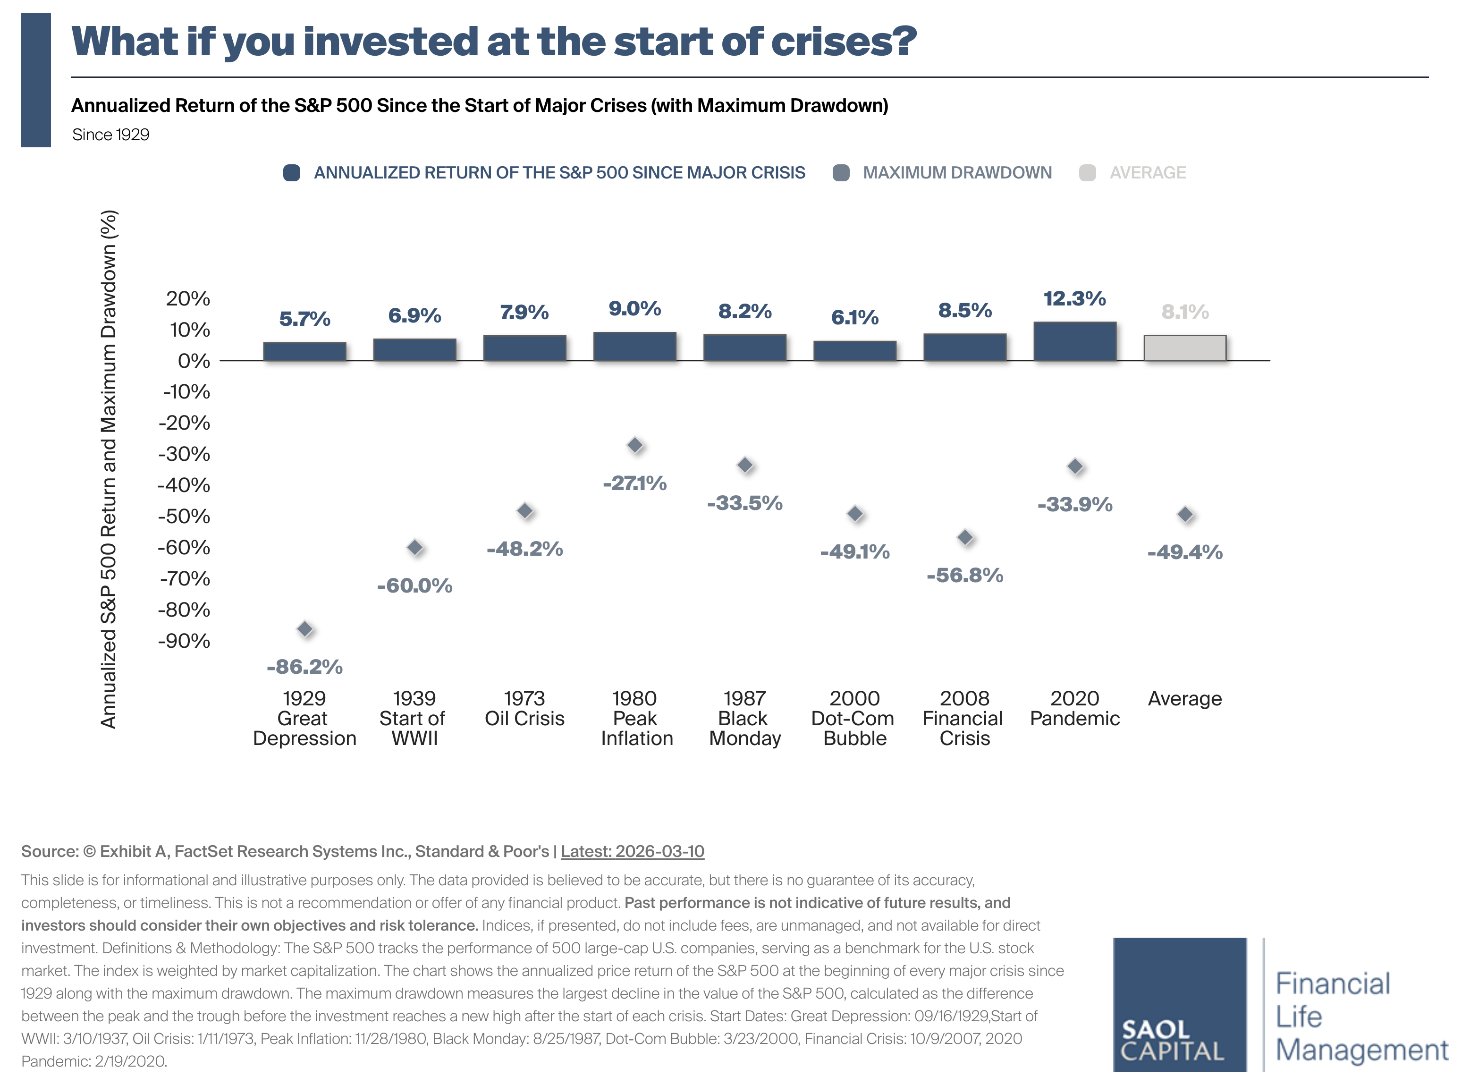Image resolution: width=1470 pixels, height=1085 pixels.
Task: Click the dark blue legend color swatch
Action: [292, 173]
